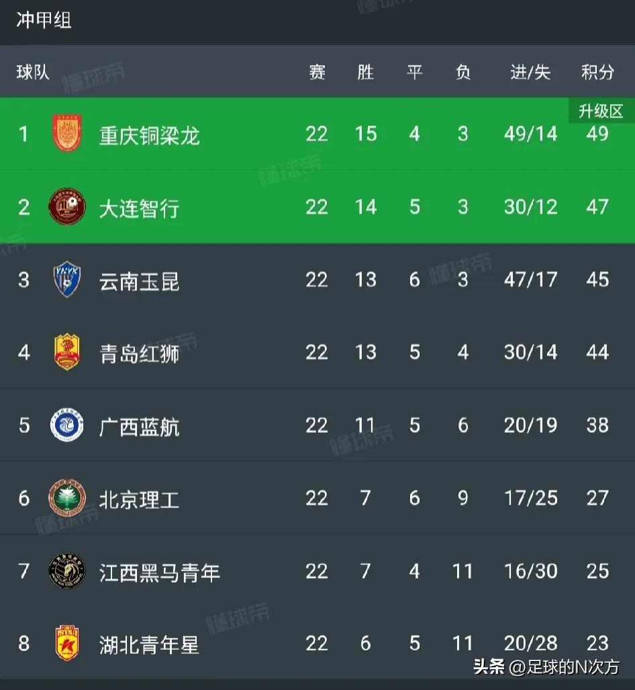Open the 大连智行 team name link
Image resolution: width=635 pixels, height=690 pixels.
[139, 207]
